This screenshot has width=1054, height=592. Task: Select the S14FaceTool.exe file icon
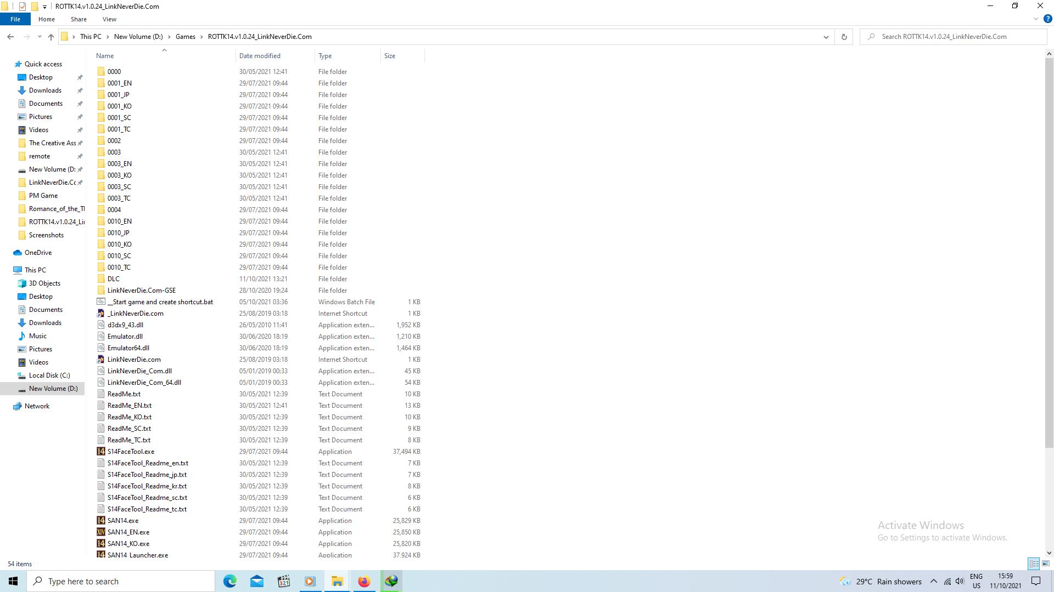[x=101, y=452]
